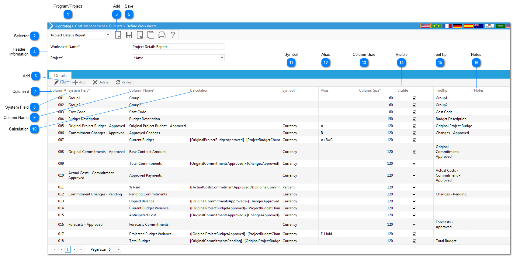Toggle Visible checkbox for row 003 Cost Code
This screenshot has width=513, height=257.
[x=414, y=112]
